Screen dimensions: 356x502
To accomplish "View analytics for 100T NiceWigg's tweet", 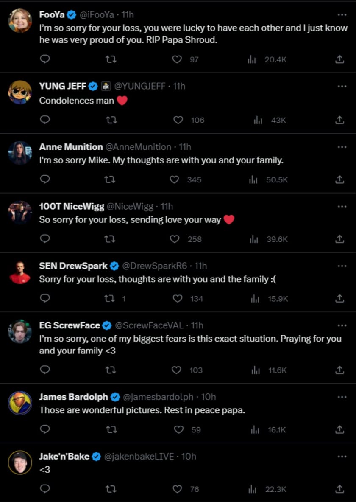I will click(253, 239).
